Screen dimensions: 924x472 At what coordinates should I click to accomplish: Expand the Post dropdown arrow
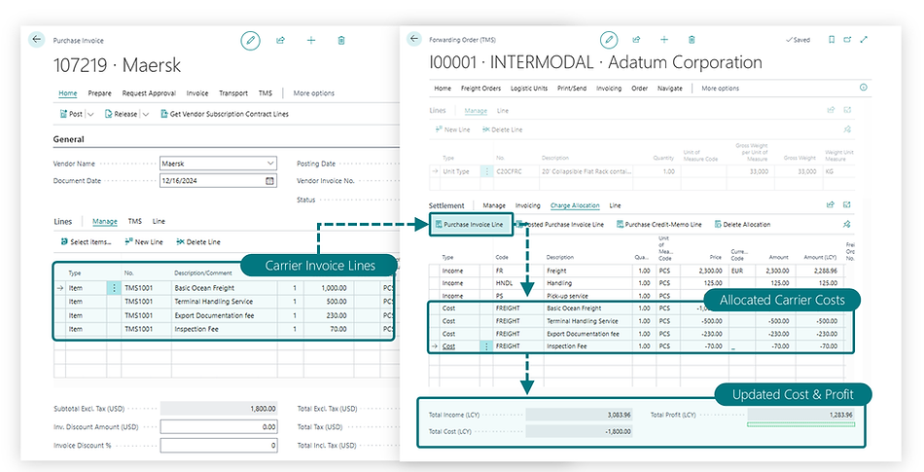[90, 114]
